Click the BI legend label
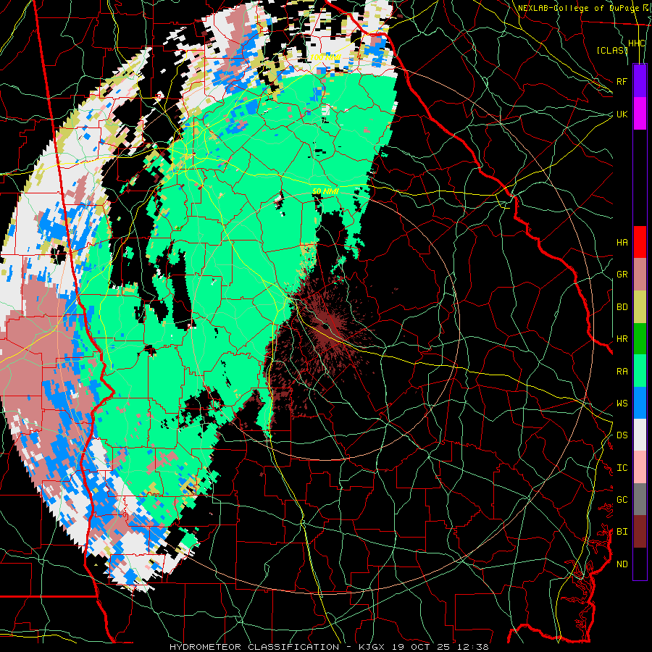Viewport: 652px width, 652px height. tap(622, 532)
